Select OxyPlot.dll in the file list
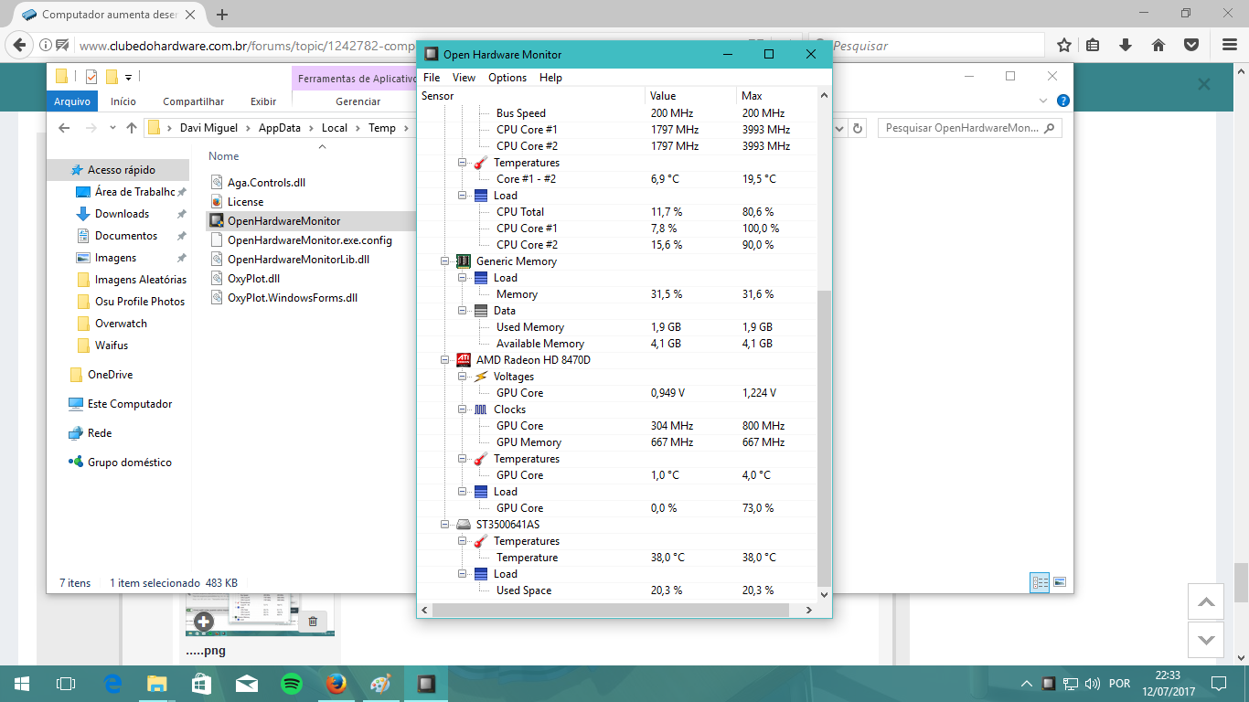The height and width of the screenshot is (702, 1249). 253,279
